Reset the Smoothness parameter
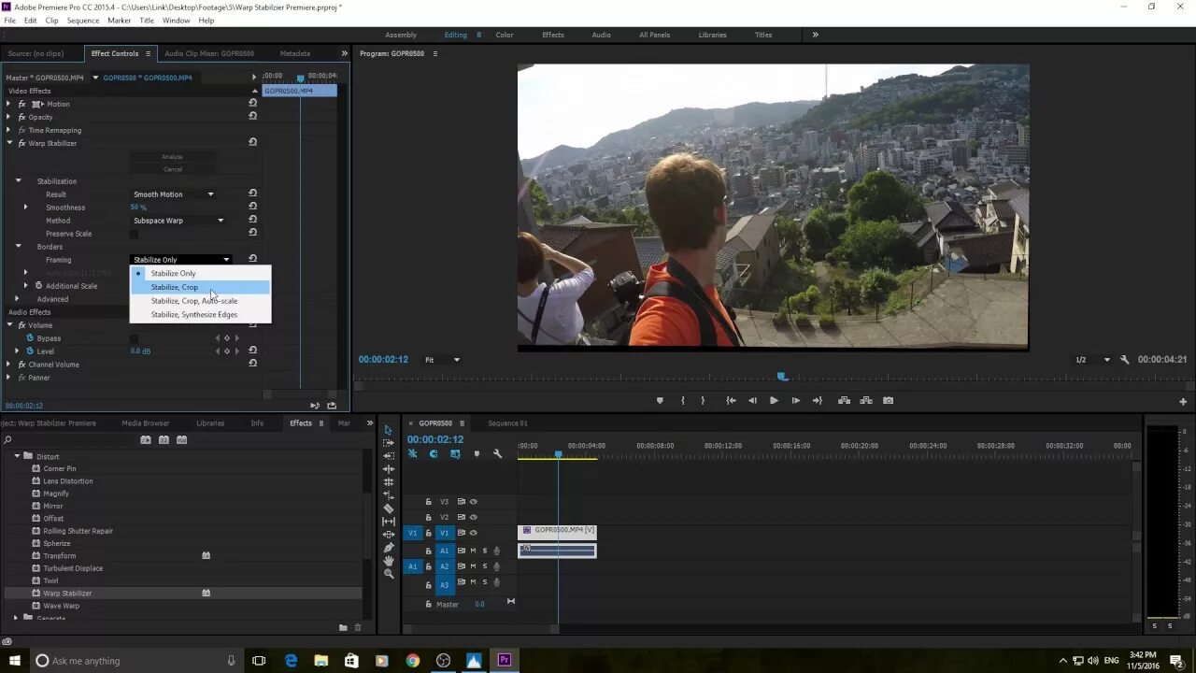Image resolution: width=1196 pixels, height=673 pixels. click(x=252, y=207)
